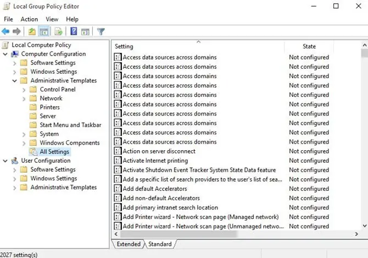This screenshot has height=258, width=368.
Task: Click policy icon of Add default Accelerators
Action: (x=118, y=189)
